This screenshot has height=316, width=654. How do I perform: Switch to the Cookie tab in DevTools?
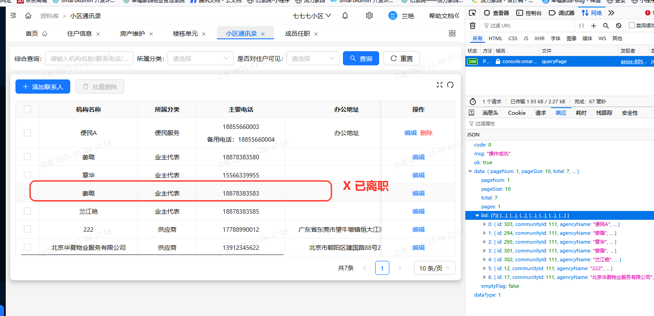[x=517, y=113]
